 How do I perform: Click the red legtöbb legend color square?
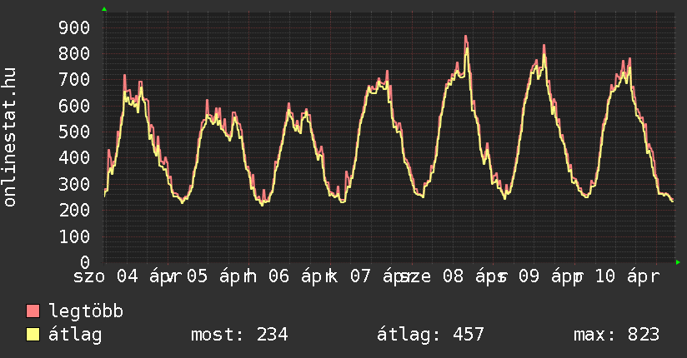tap(33, 311)
